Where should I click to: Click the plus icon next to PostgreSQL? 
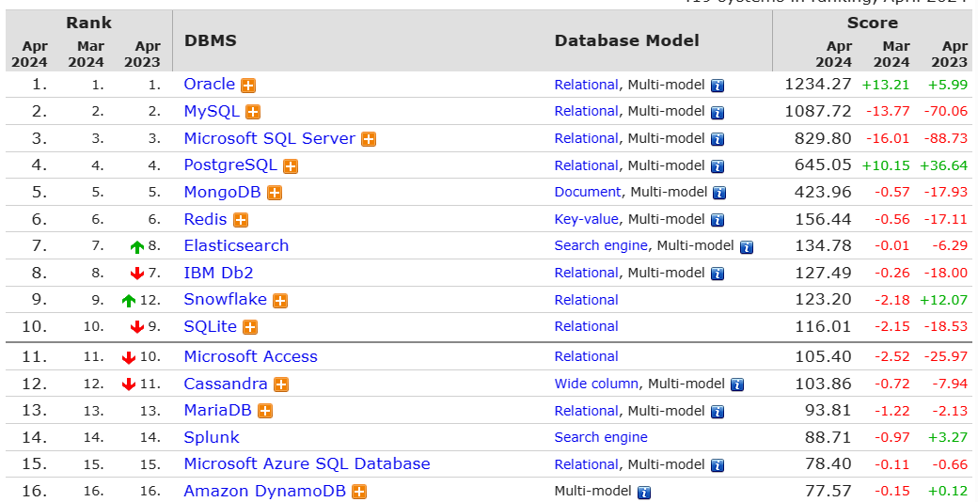point(290,166)
